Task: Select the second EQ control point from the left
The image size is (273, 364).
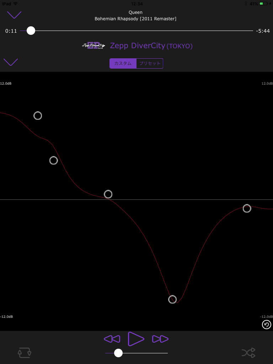Action: click(x=54, y=160)
